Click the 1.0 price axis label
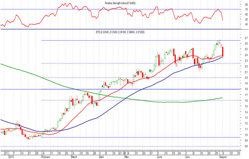This screenshot has height=159, width=249. (x=246, y=135)
